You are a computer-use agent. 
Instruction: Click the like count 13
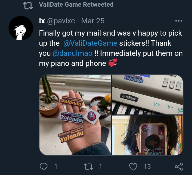147,167
